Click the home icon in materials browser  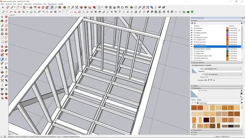198,103
